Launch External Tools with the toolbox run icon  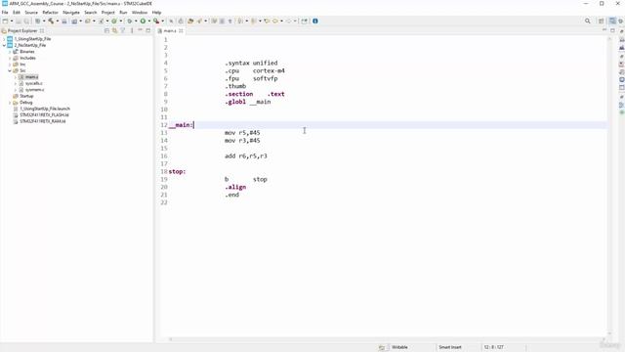(x=156, y=22)
